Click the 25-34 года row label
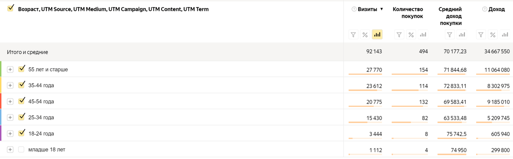This screenshot has height=159, width=513. point(41,117)
